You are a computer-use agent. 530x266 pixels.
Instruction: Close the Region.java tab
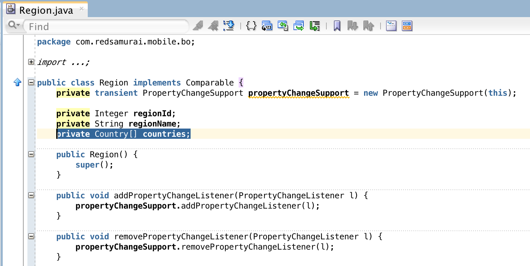tap(82, 9)
